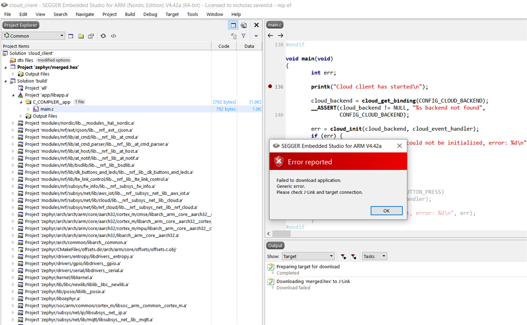Select Project 'zephyr/libzephyr.a'

tap(52, 299)
